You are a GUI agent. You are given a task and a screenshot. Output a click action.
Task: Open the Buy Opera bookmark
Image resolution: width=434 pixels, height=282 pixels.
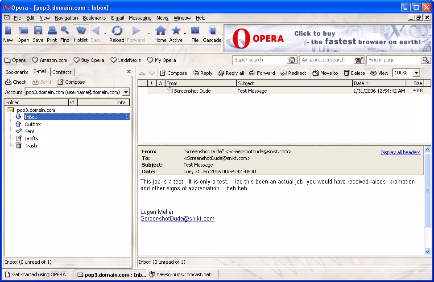(89, 60)
